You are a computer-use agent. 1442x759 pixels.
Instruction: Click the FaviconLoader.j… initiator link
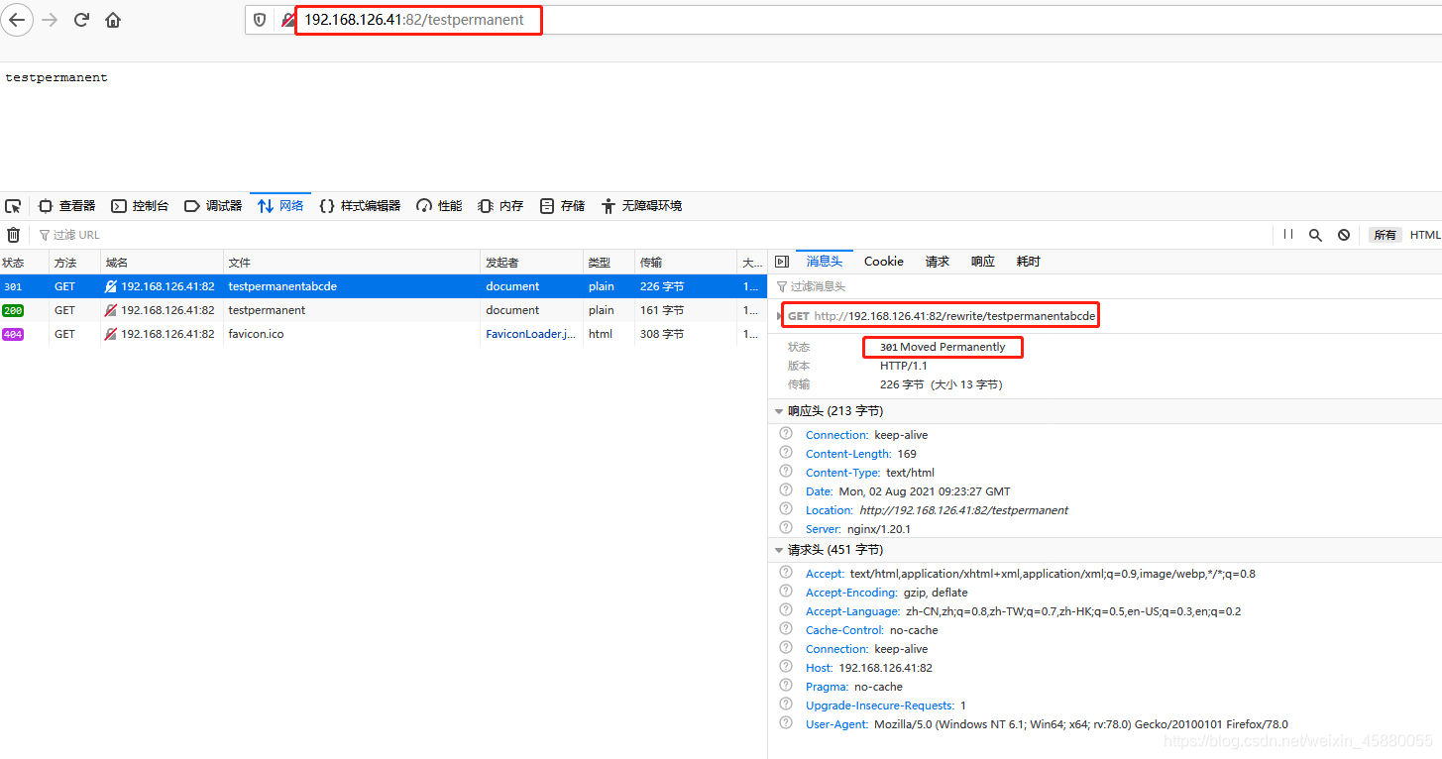point(530,334)
